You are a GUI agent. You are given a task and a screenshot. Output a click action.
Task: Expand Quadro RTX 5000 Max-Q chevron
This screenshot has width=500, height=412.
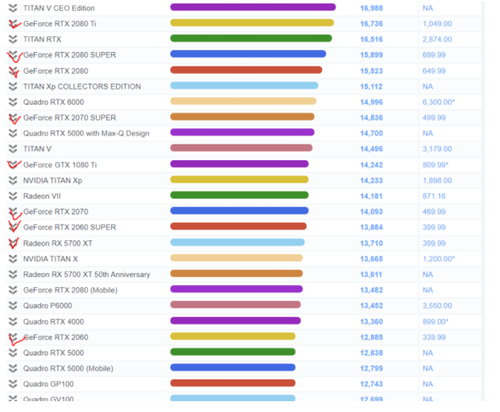13,133
